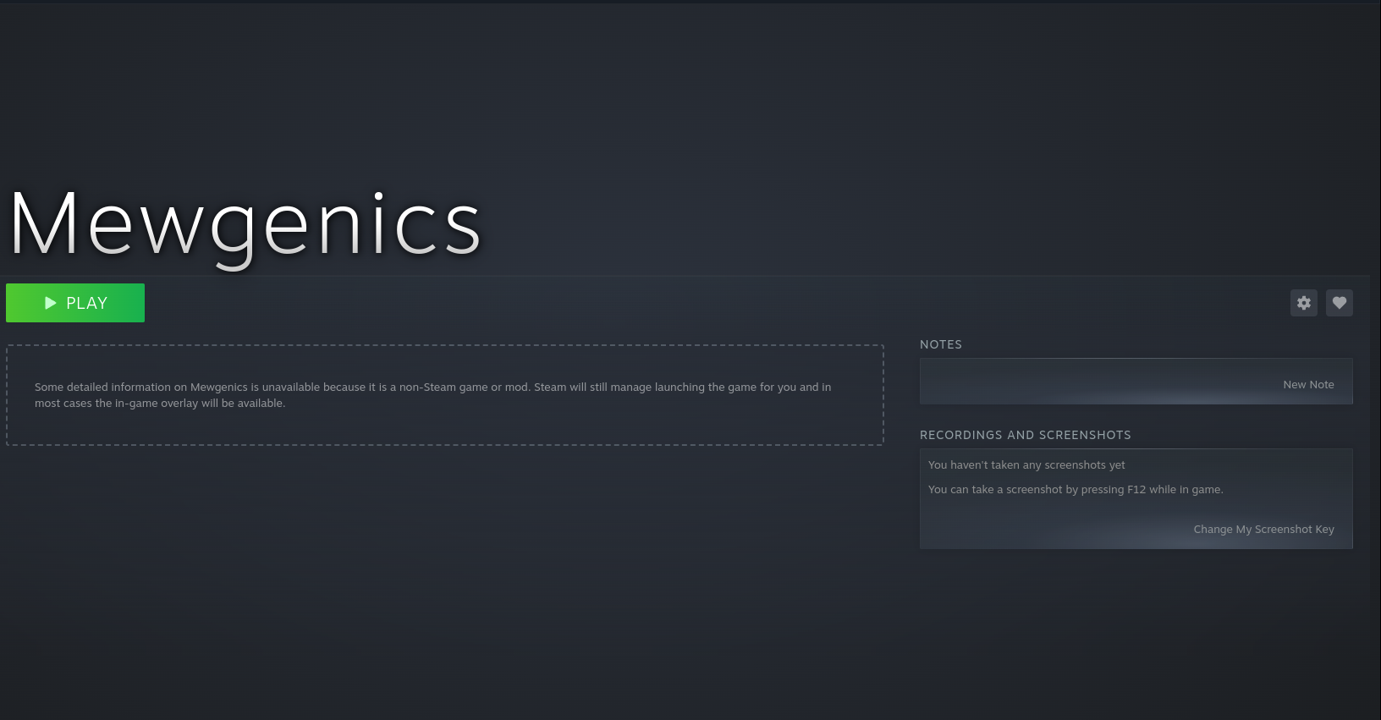Create a New Note
1381x720 pixels.
1308,384
